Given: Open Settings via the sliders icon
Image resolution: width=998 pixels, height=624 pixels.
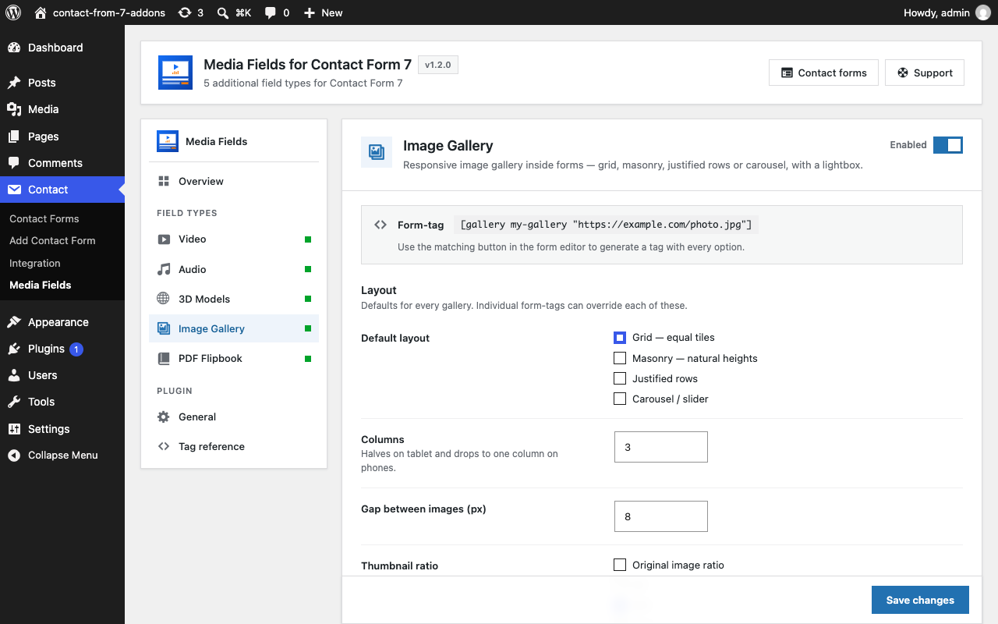Looking at the screenshot, I should tap(14, 429).
